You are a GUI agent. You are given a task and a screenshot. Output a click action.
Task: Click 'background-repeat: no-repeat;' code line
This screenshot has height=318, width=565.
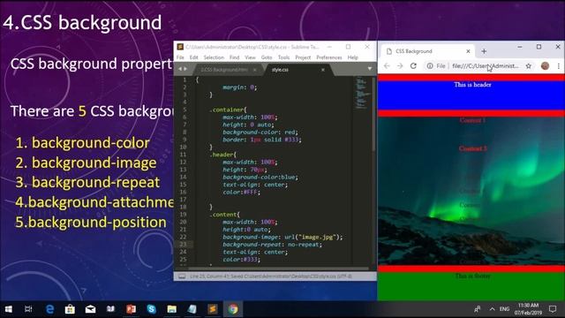pyautogui.click(x=272, y=244)
